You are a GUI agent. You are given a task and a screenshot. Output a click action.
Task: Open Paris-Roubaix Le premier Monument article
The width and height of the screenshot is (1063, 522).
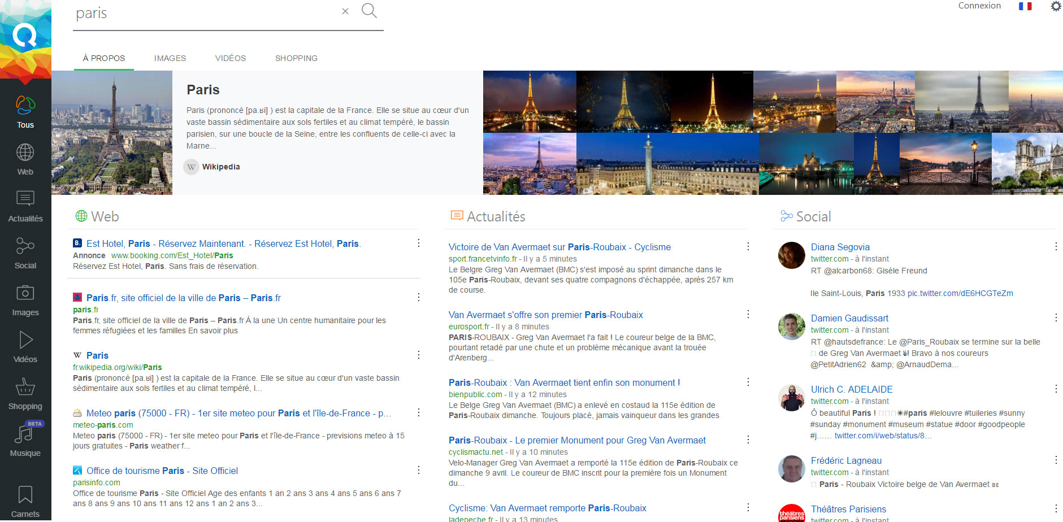coord(577,440)
